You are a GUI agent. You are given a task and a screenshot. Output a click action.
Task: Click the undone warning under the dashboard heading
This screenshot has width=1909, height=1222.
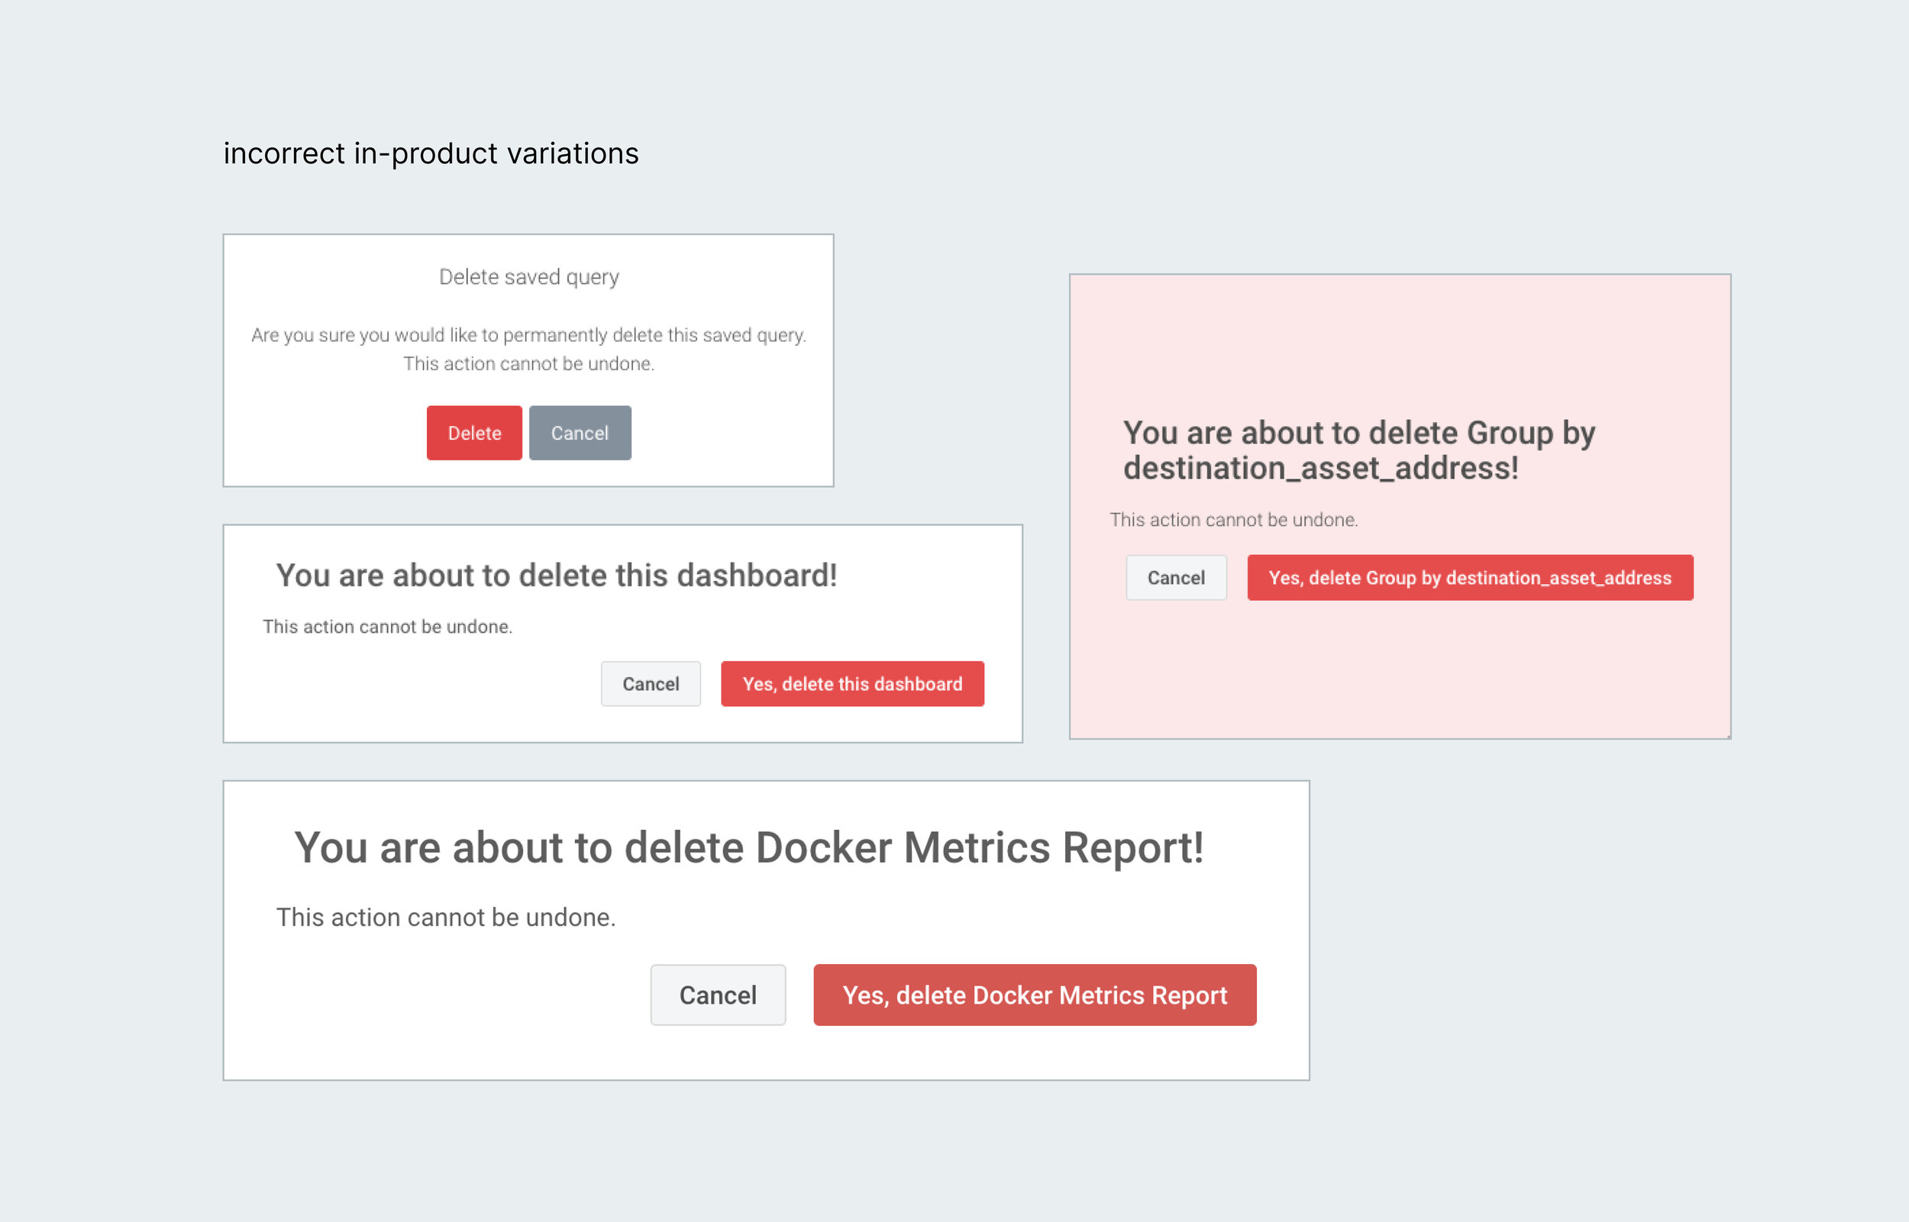pos(387,627)
